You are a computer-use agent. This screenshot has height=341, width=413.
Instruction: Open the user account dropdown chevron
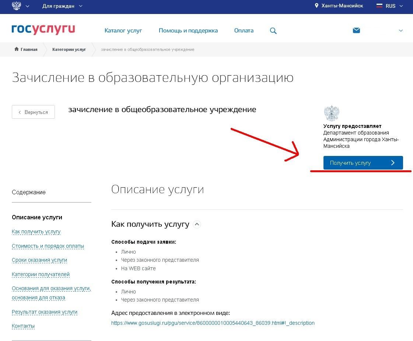click(x=401, y=31)
